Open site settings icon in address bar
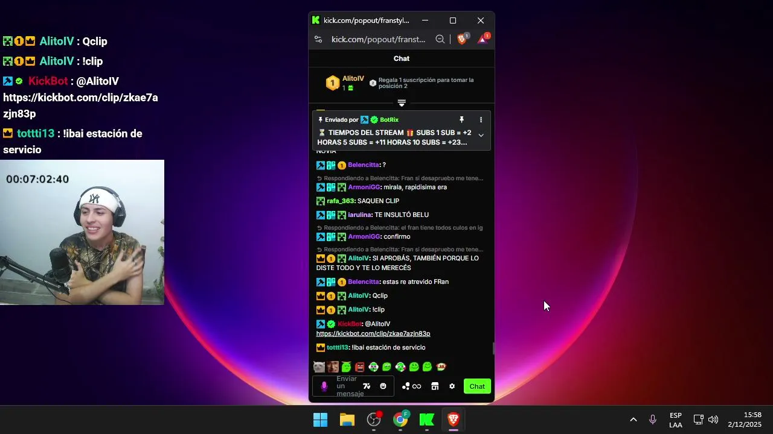 point(318,39)
